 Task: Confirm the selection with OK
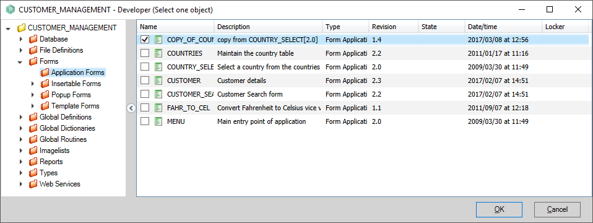coord(499,209)
